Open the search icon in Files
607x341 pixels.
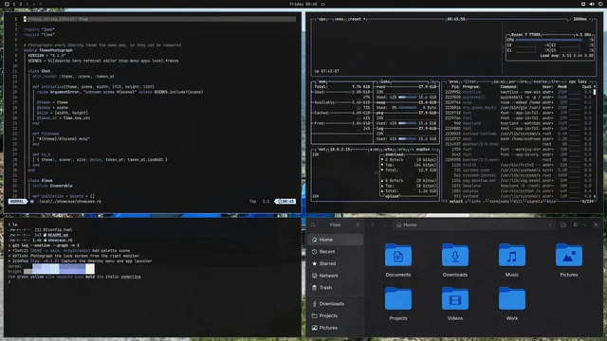(x=313, y=224)
